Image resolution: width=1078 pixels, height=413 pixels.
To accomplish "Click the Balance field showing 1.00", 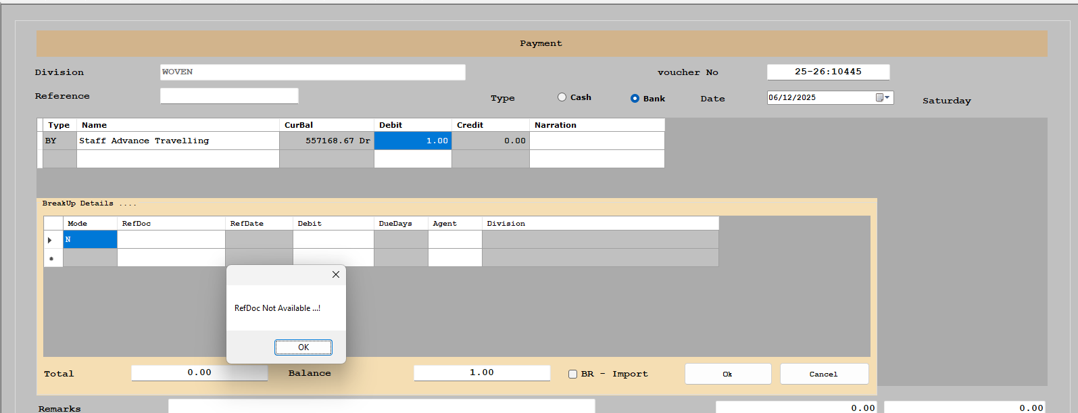I will 481,373.
